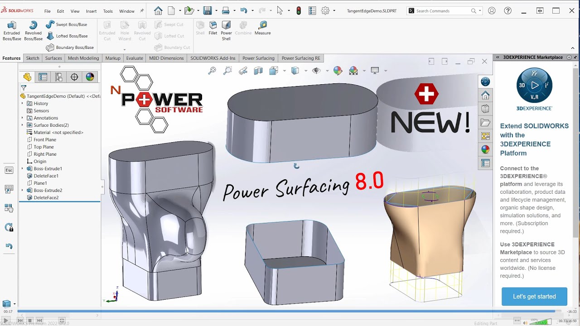Expand the Boss-Extrude2 feature
580x326 pixels.
22,190
